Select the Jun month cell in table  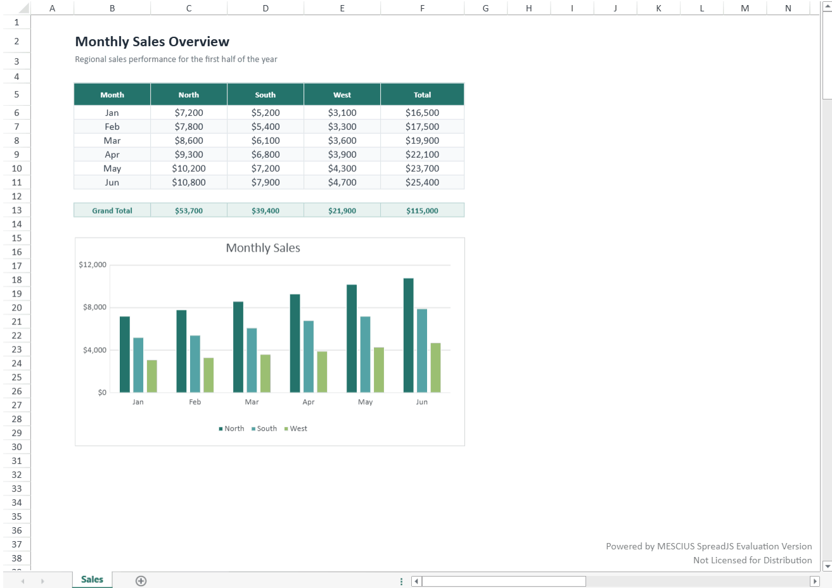point(112,182)
